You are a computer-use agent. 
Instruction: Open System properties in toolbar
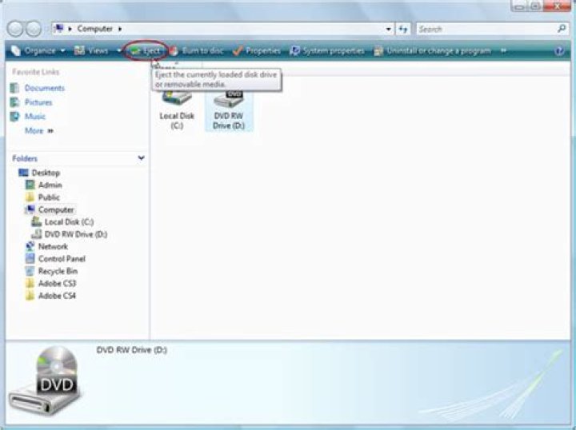[327, 50]
